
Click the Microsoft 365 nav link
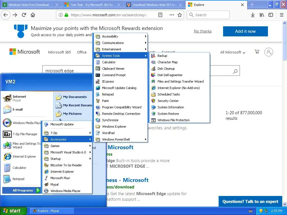[59, 52]
